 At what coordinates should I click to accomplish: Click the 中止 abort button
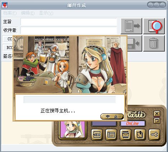[x=112, y=116]
